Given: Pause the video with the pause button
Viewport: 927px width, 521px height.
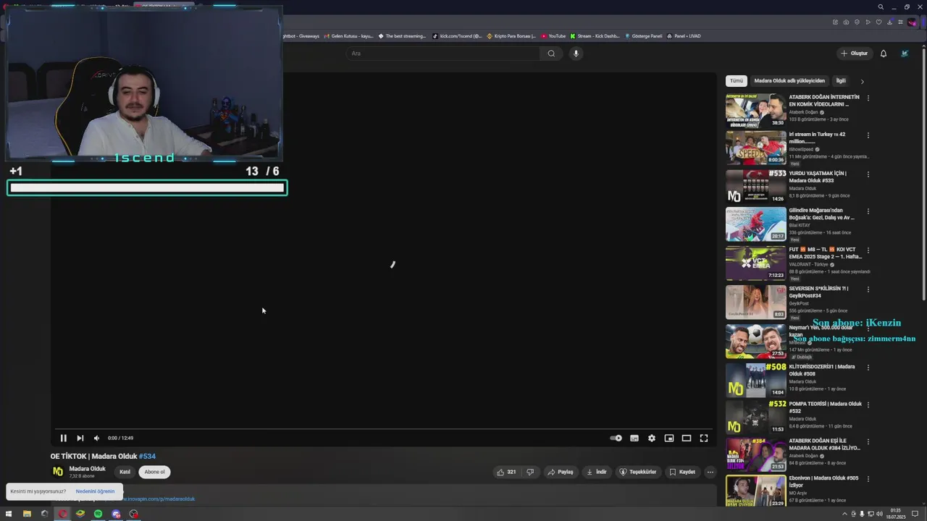Looking at the screenshot, I should click(63, 438).
